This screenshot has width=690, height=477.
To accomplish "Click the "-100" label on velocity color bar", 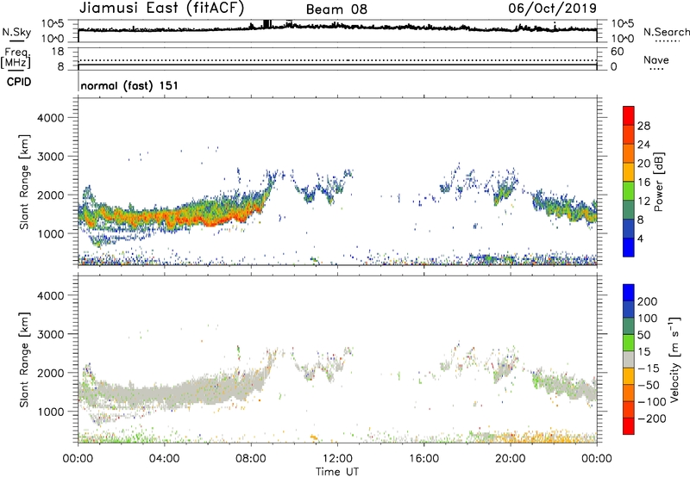I will click(x=651, y=402).
